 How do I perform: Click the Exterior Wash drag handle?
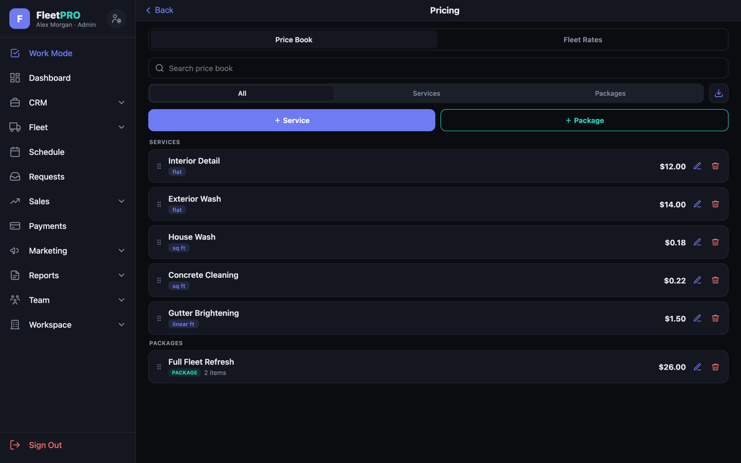click(159, 204)
